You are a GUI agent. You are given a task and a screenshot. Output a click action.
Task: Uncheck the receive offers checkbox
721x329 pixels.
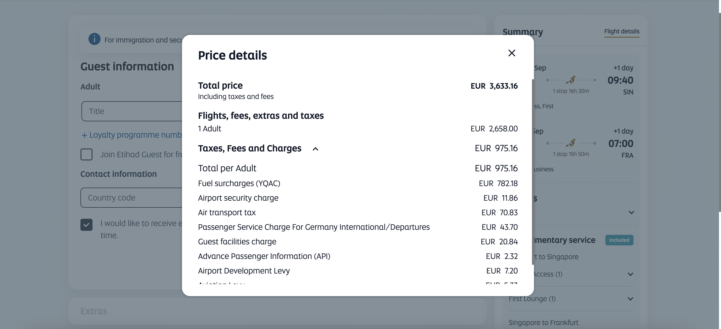[86, 225]
